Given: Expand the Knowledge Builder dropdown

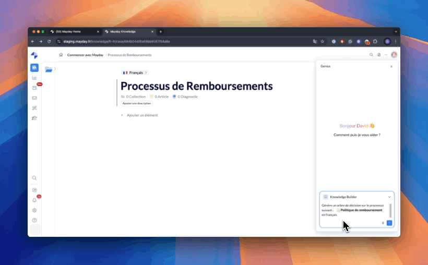Looking at the screenshot, I should tap(389, 197).
